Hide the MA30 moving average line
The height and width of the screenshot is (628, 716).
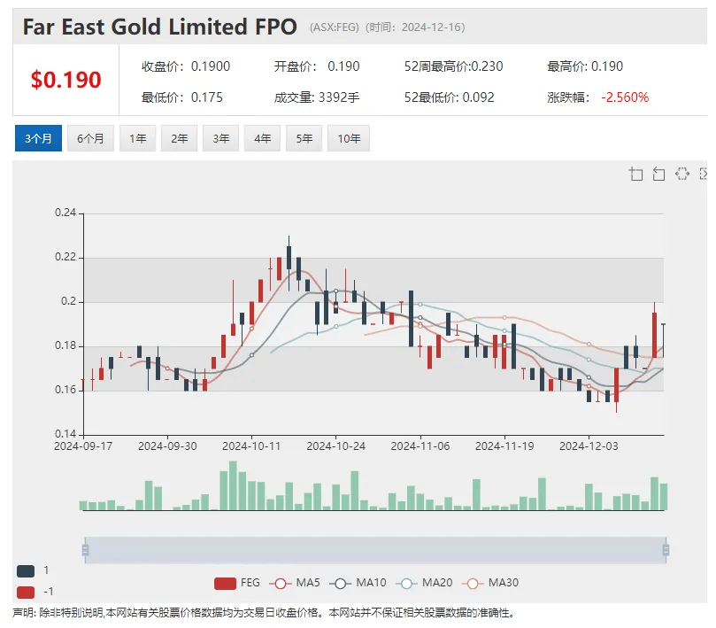pos(492,582)
